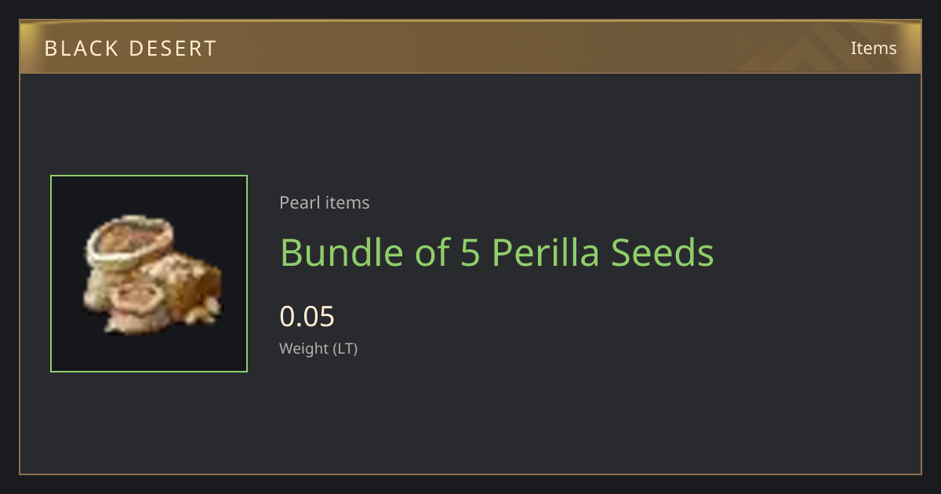The height and width of the screenshot is (494, 941).
Task: Click the number 5 in the item title
Action: pos(470,253)
